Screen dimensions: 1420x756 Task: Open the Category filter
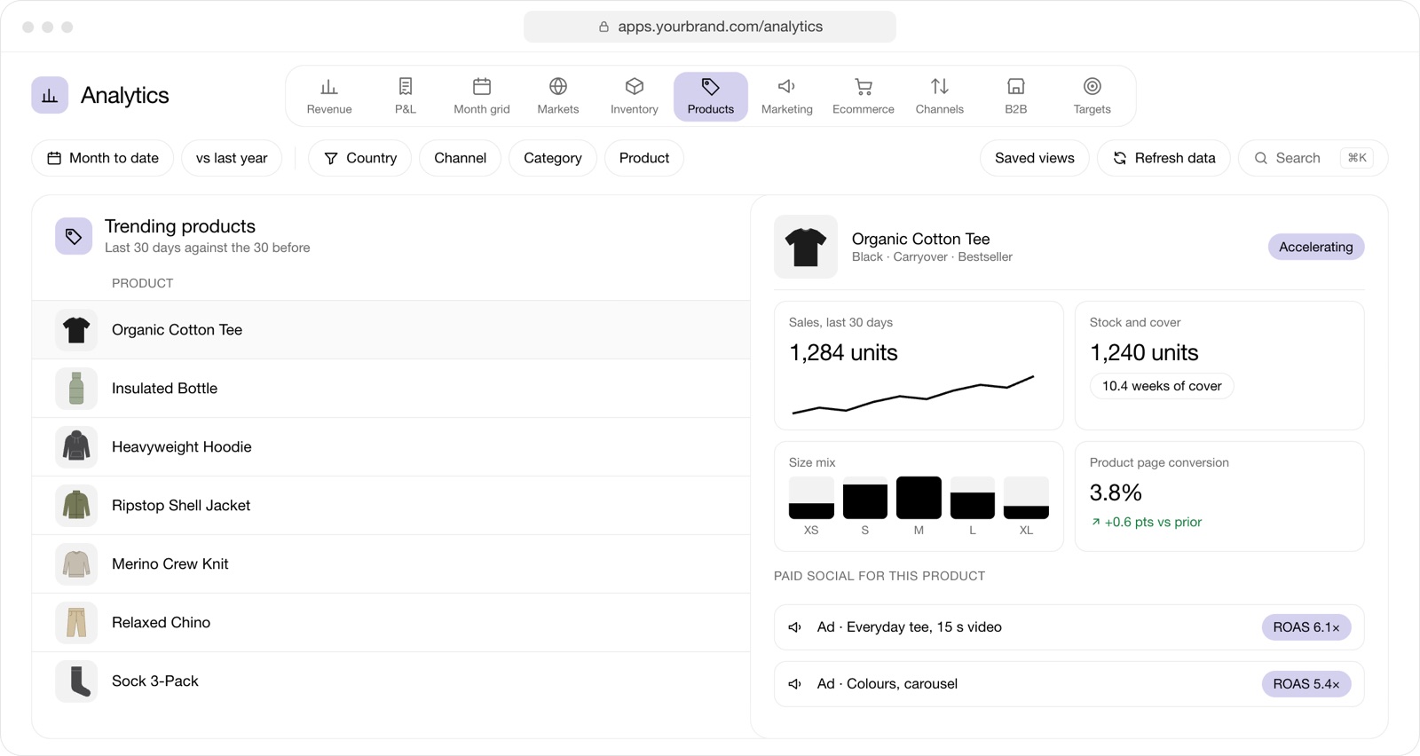coord(553,158)
